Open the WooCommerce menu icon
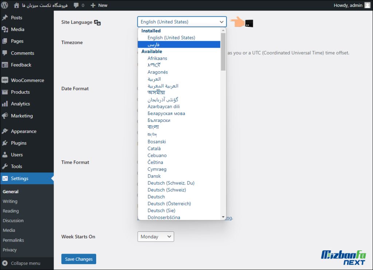The height and width of the screenshot is (270, 373). [x=5, y=80]
